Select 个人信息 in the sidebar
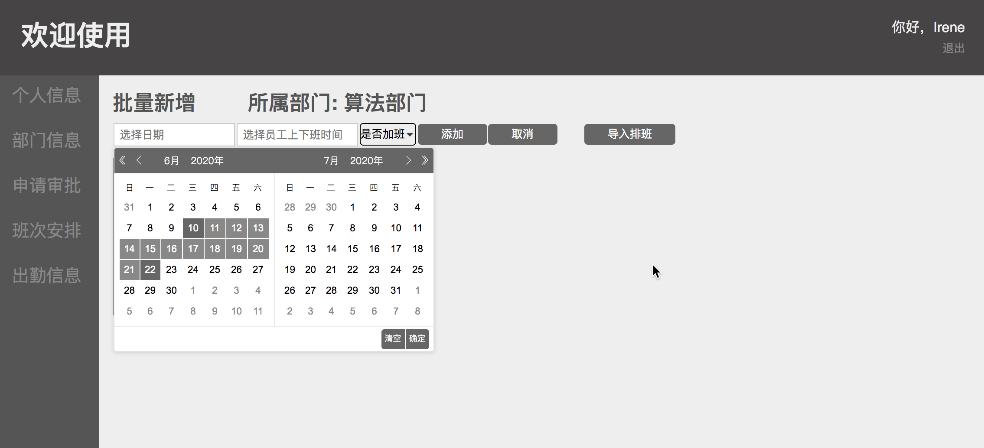984x448 pixels. pyautogui.click(x=46, y=95)
